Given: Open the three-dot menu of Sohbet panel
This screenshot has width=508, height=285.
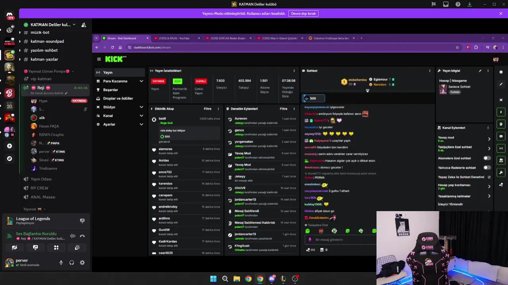Looking at the screenshot, I should pyautogui.click(x=430, y=71).
